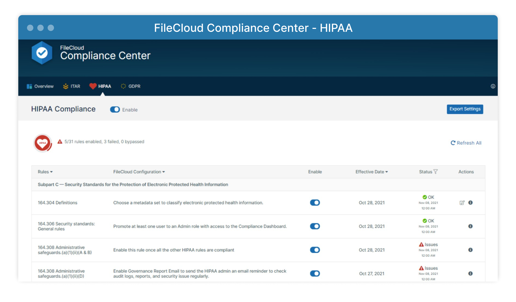Screen dimensions: 516x302
Task: Open info icon for 164.304 Definitions row
Action: coord(470,203)
